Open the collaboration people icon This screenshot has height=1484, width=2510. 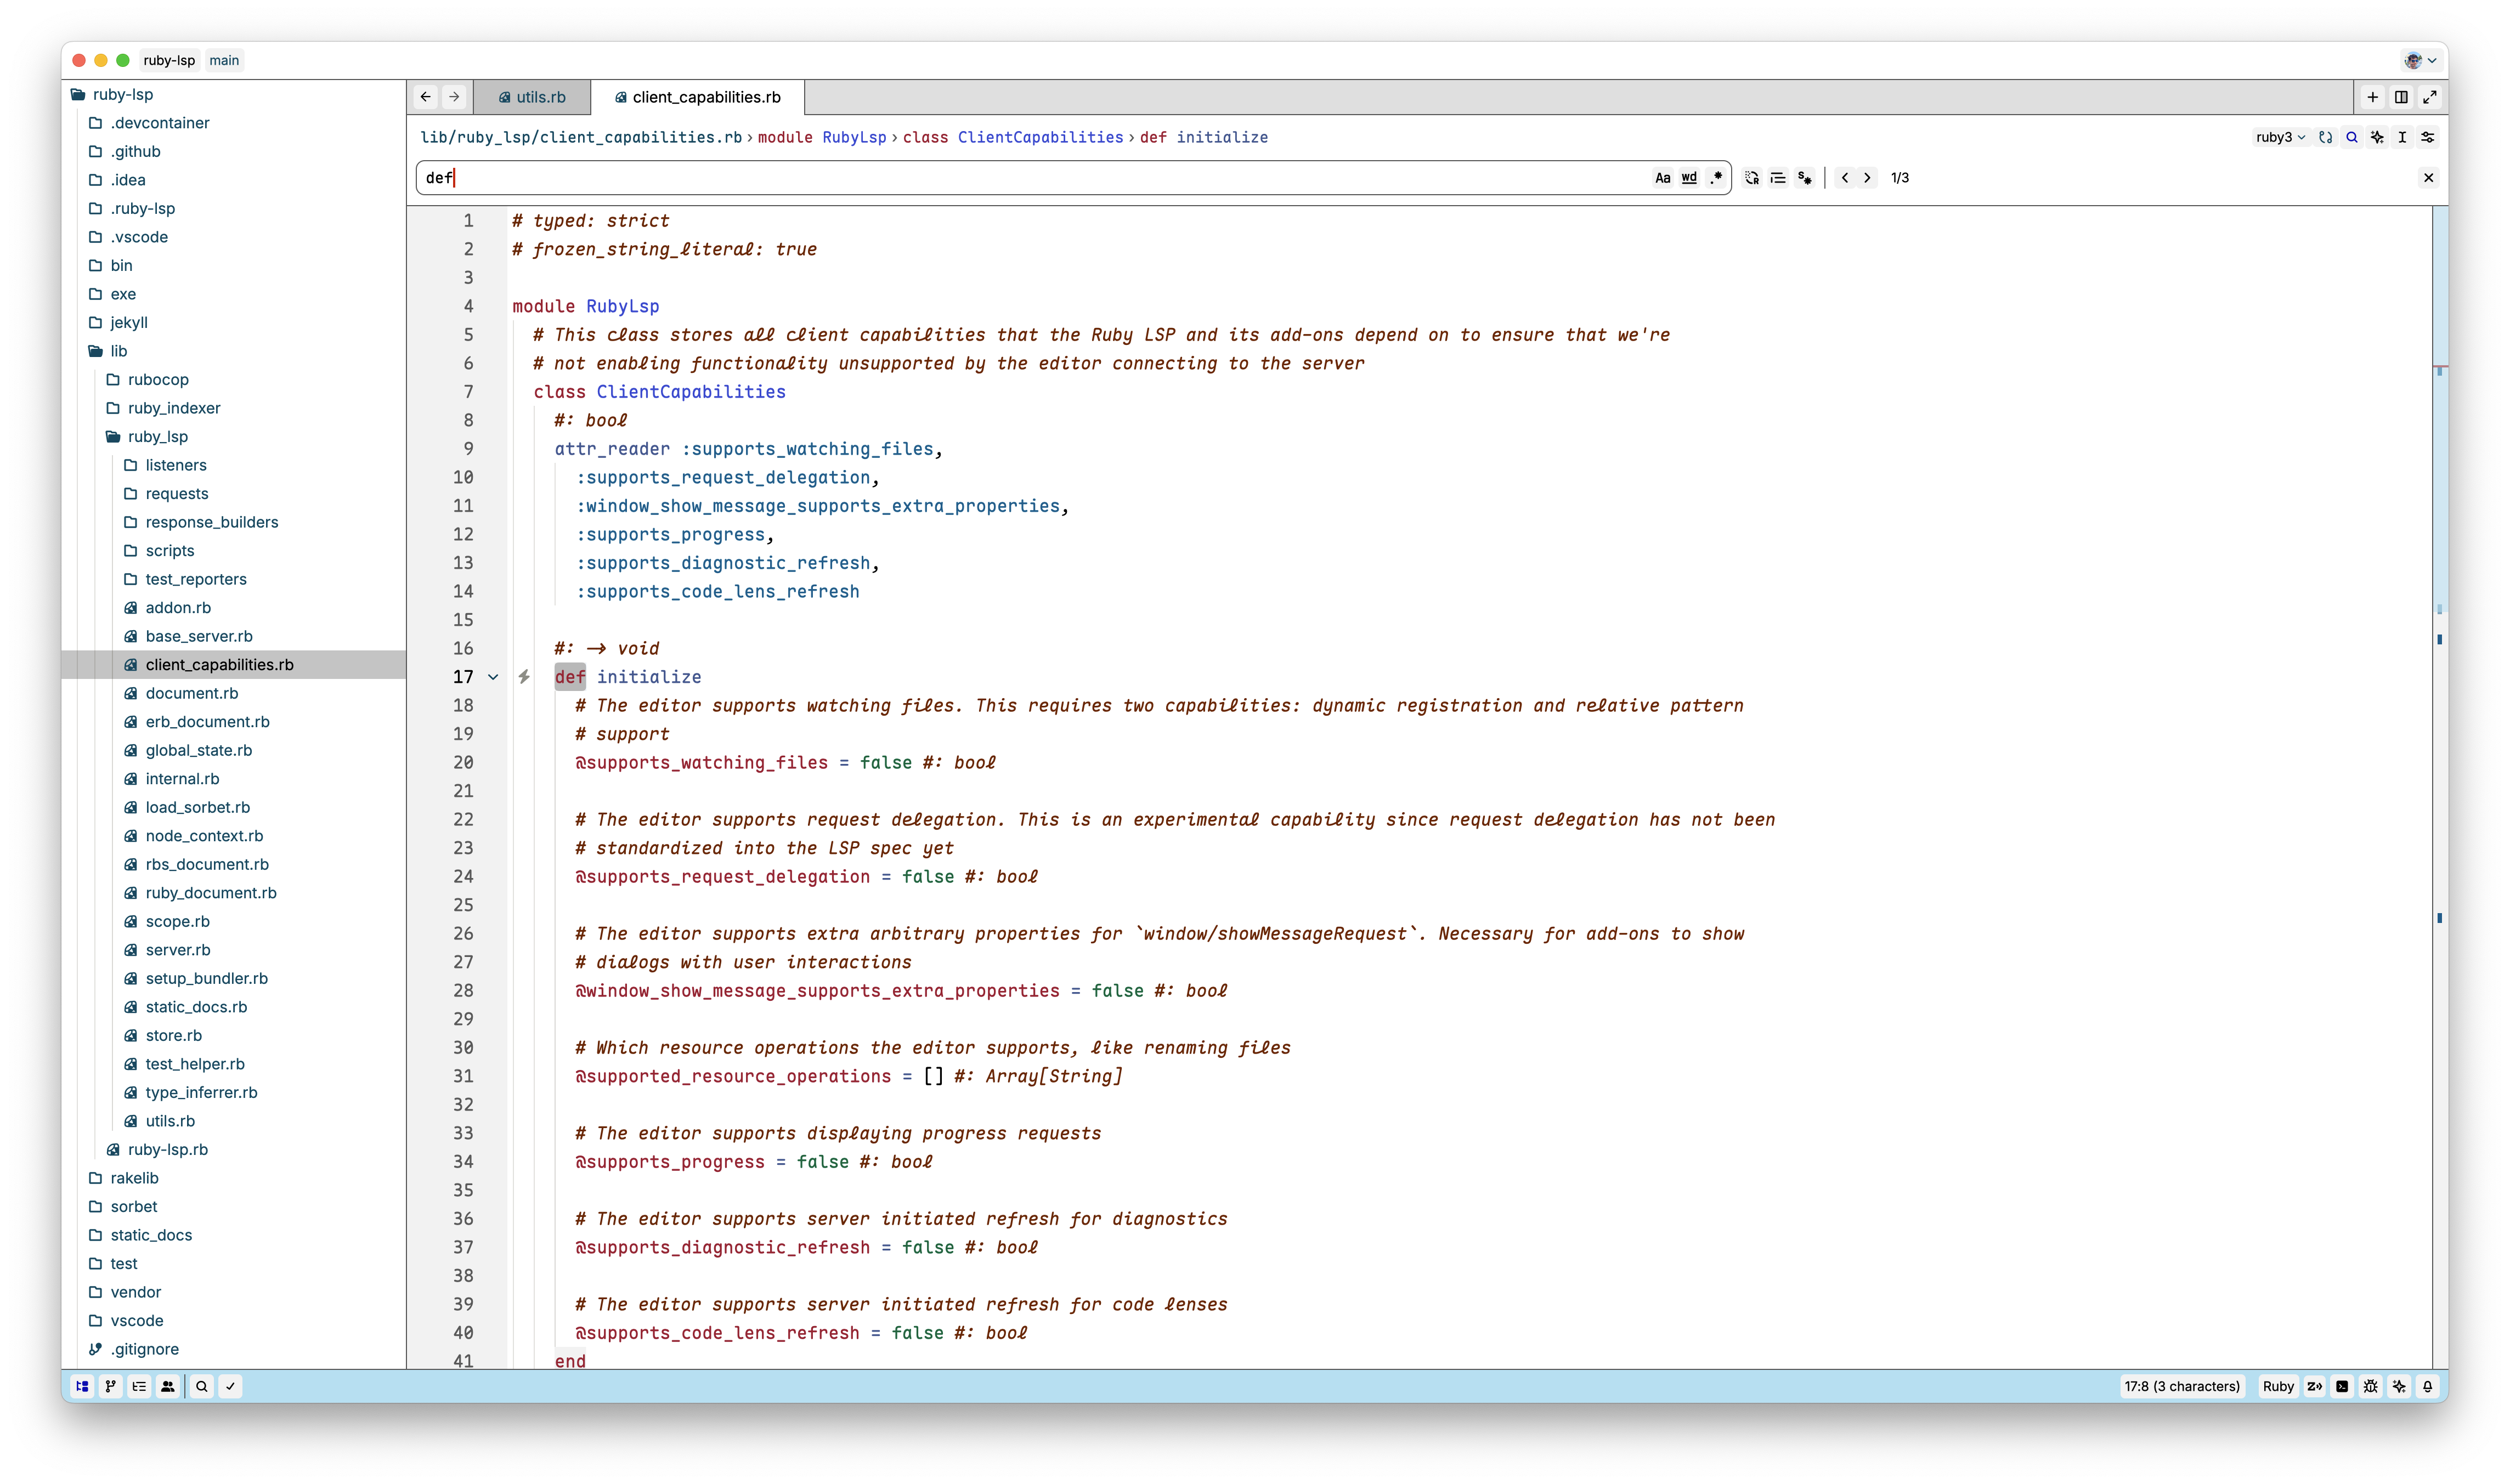point(168,1386)
